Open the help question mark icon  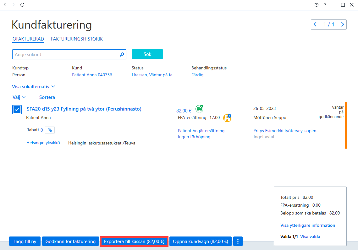tap(325, 5)
